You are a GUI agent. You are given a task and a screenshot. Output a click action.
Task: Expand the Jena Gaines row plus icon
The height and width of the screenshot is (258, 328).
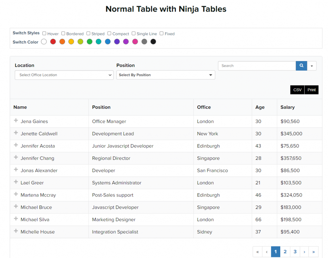16,120
